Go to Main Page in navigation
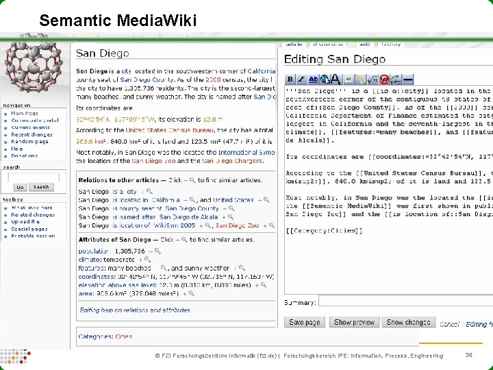The height and width of the screenshot is (370, 493). pyautogui.click(x=25, y=113)
